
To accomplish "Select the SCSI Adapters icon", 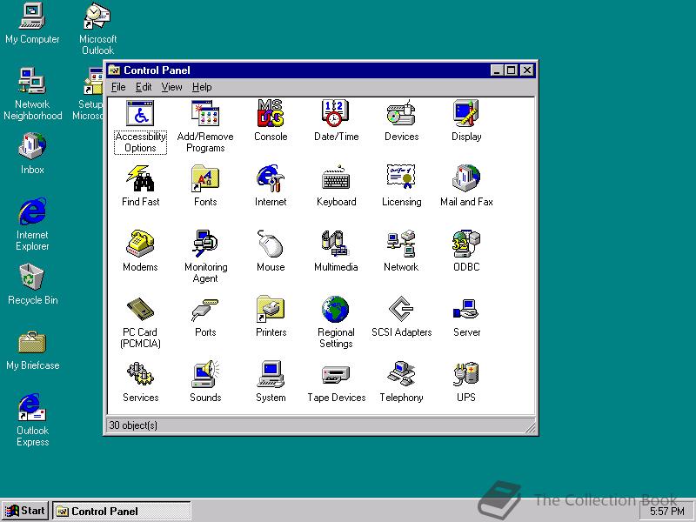I will point(401,317).
